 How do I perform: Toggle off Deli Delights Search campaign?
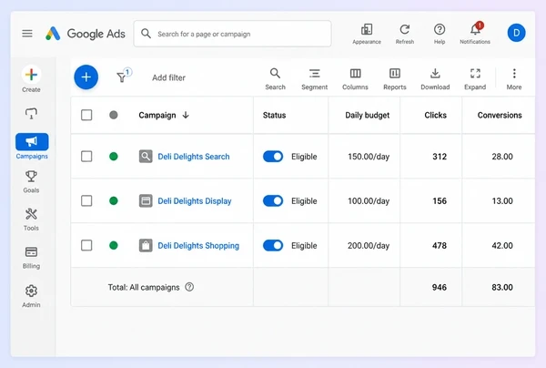tap(273, 157)
